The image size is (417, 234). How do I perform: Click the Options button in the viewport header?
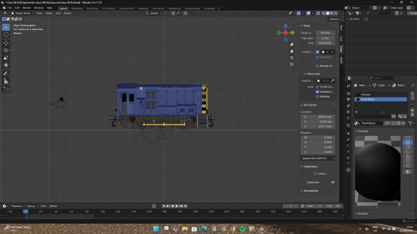[x=334, y=19]
